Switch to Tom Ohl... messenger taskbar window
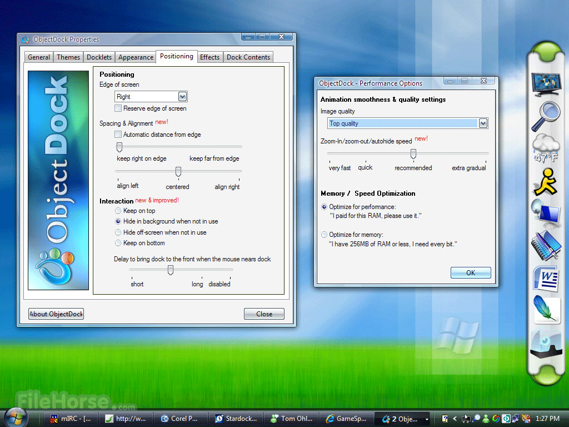 (291, 419)
